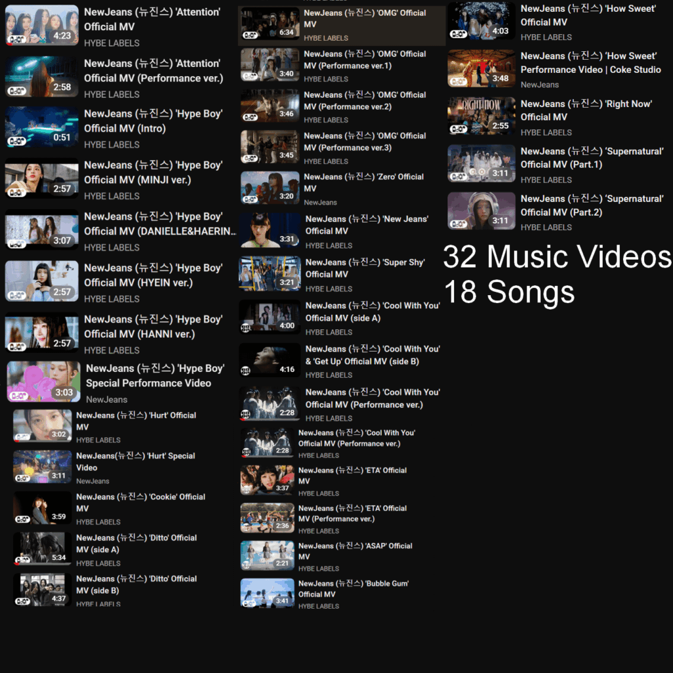Image resolution: width=673 pixels, height=673 pixels.
Task: Click the 'Attention' Official MV (Performance ver.) title
Action: point(153,71)
